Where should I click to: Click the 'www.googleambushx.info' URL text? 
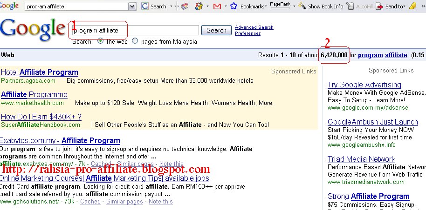point(361,144)
